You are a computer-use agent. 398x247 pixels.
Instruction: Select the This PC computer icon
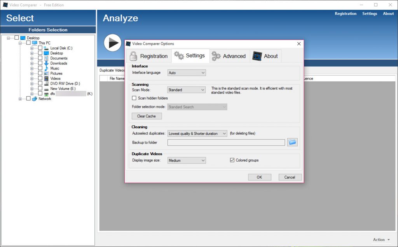click(35, 43)
